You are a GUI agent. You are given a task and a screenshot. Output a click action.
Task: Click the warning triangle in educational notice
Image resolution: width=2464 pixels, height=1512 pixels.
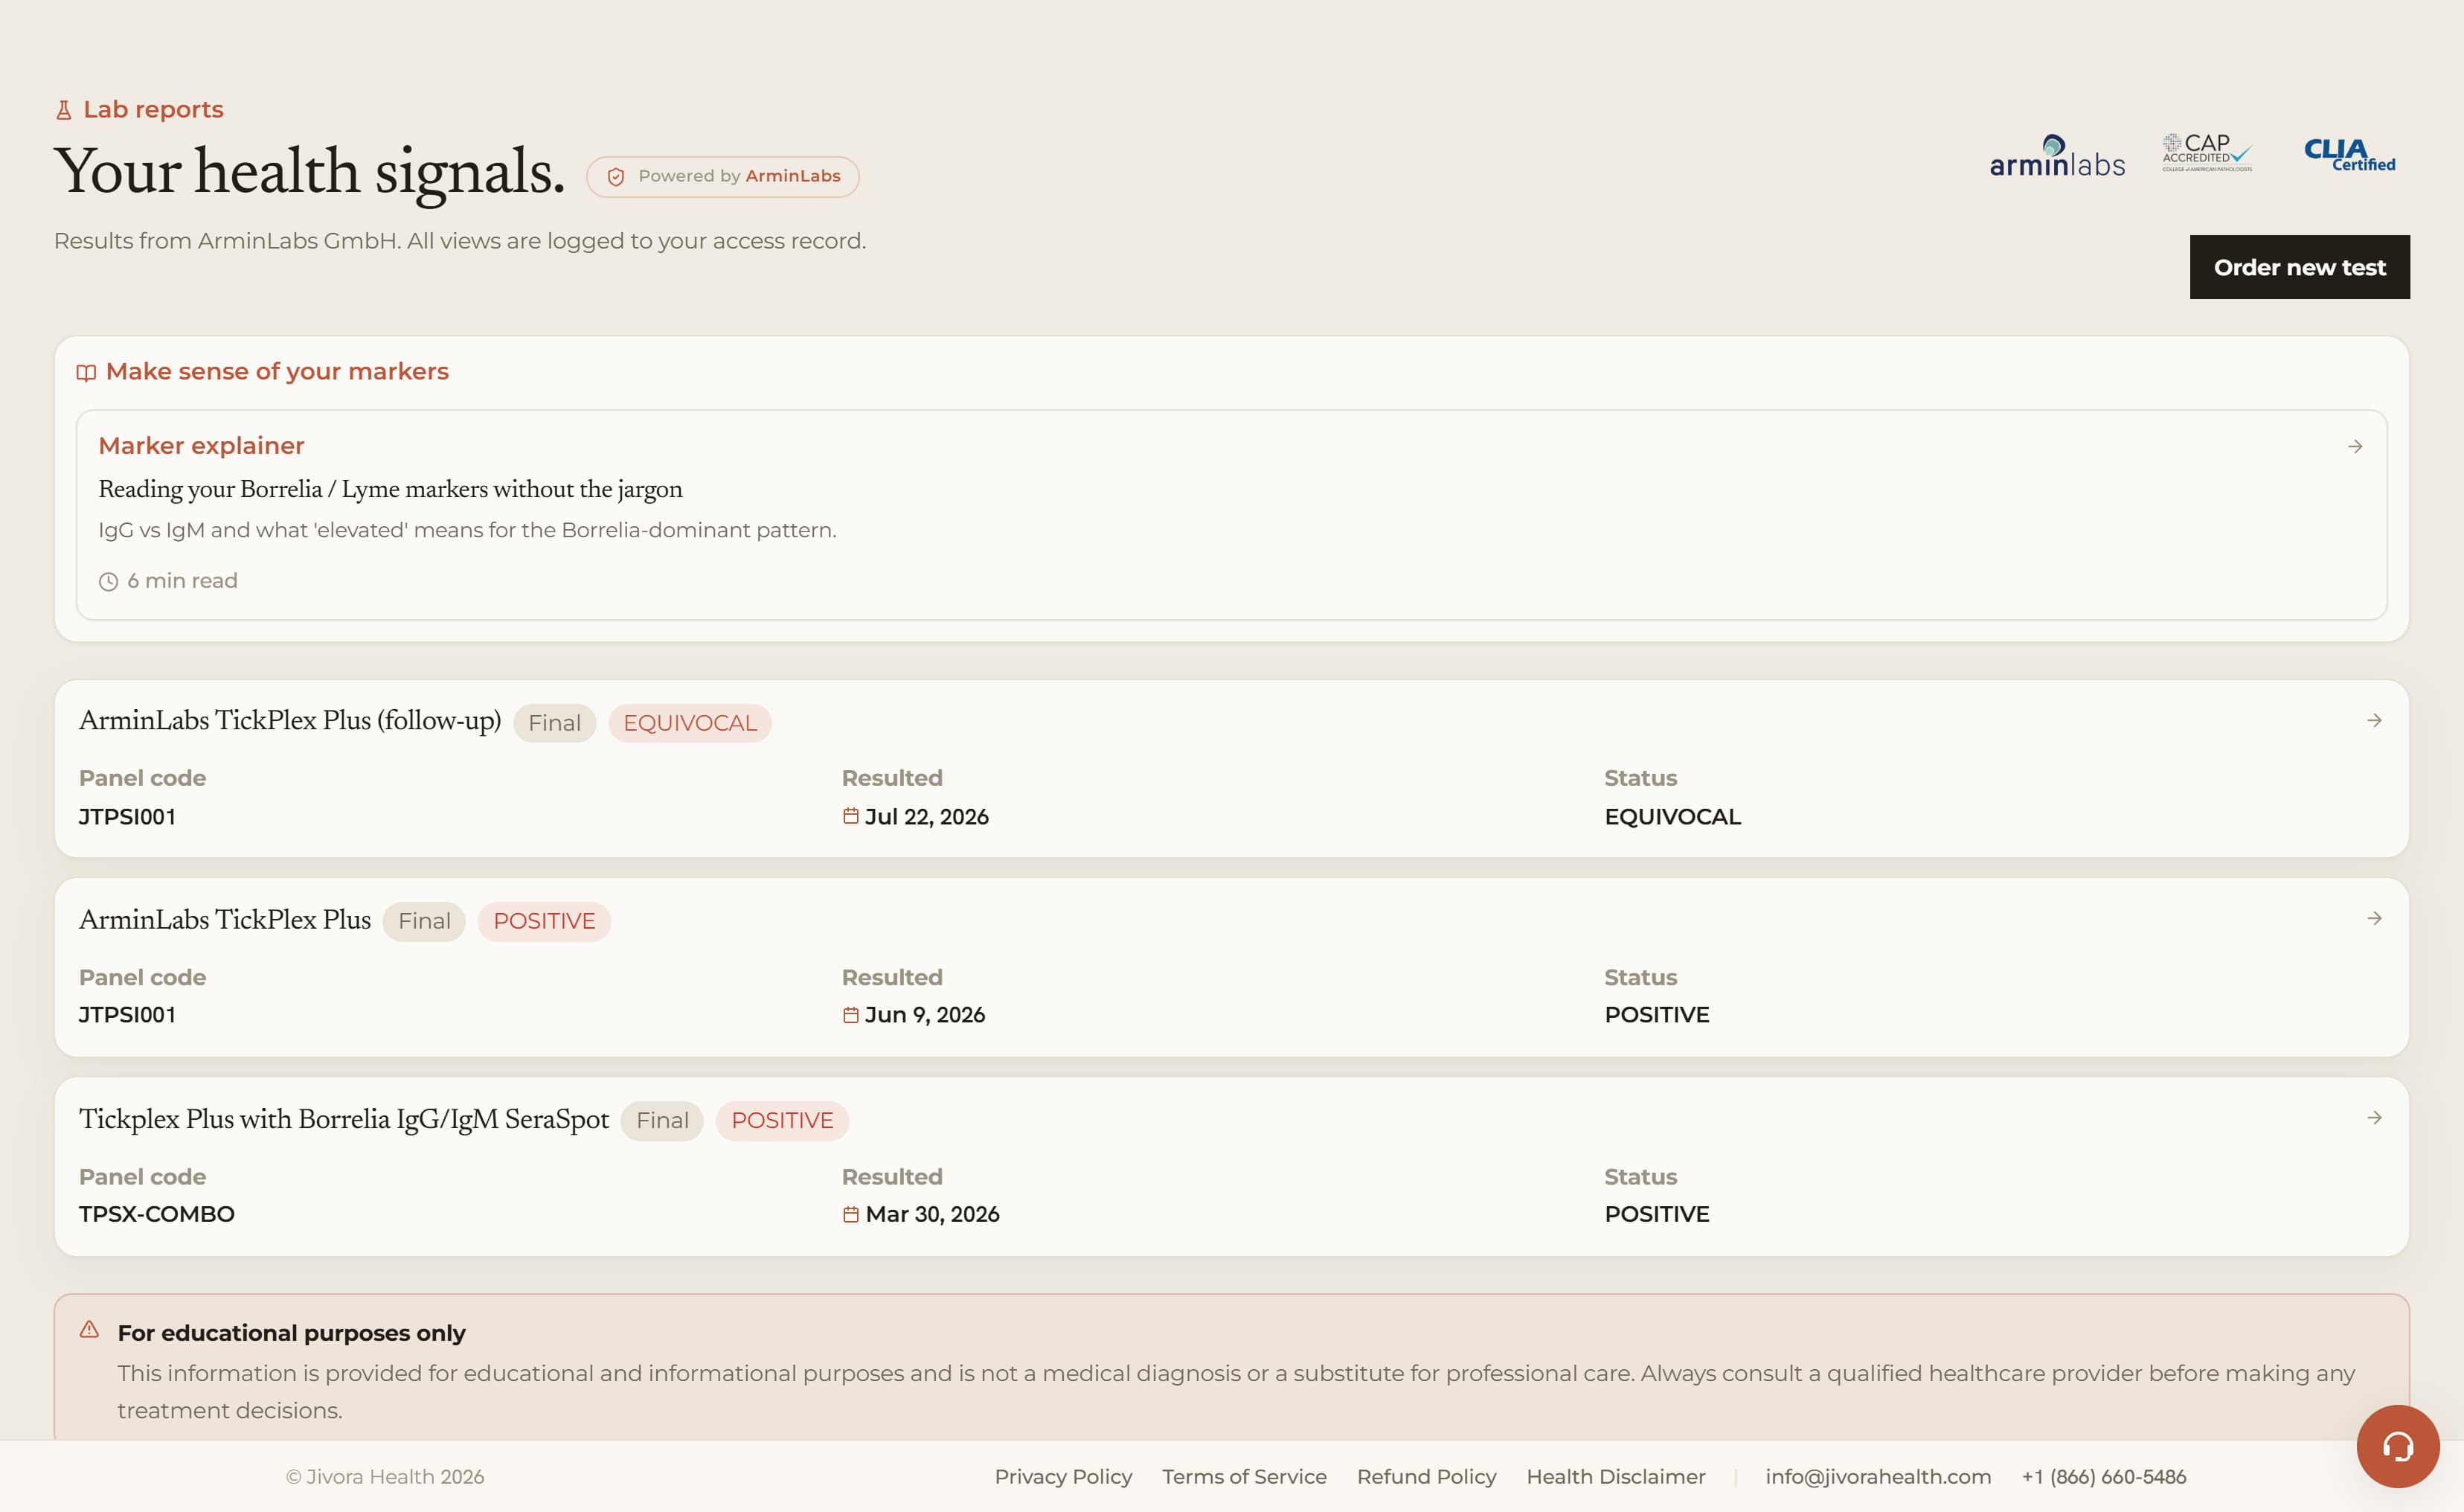pos(89,1329)
